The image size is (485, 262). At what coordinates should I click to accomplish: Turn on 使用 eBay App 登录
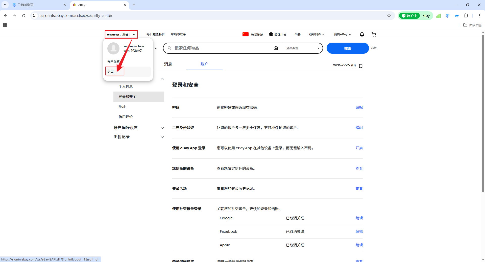coord(359,148)
